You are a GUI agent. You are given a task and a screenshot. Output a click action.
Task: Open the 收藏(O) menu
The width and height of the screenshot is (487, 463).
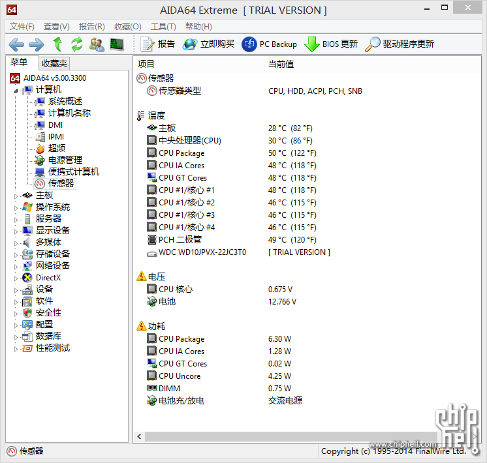tap(128, 27)
